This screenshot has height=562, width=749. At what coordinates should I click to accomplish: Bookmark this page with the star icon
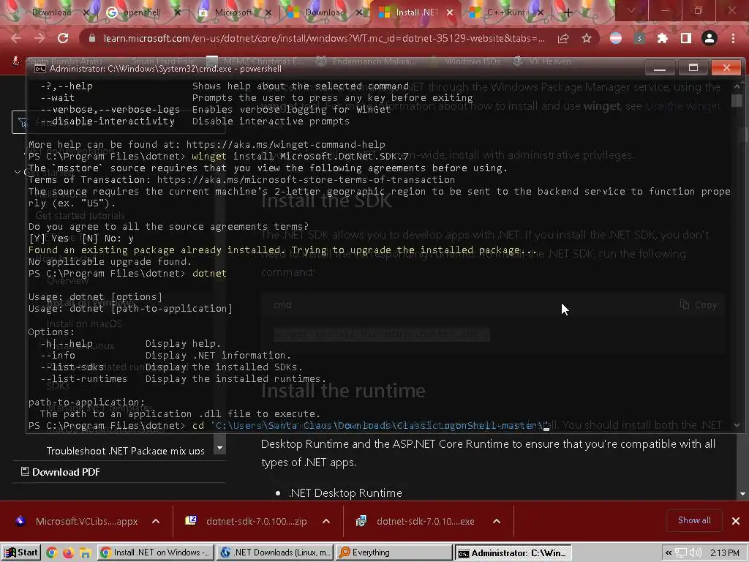587,38
